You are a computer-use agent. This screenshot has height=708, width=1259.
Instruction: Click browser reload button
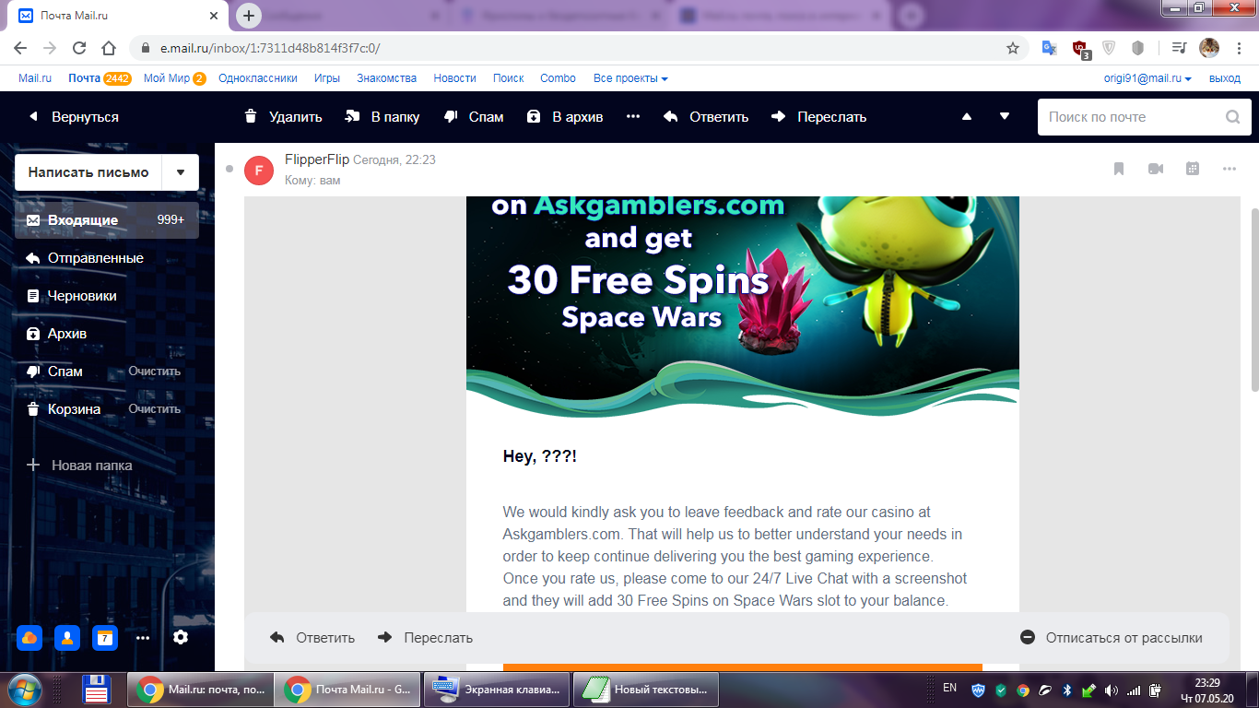(79, 48)
